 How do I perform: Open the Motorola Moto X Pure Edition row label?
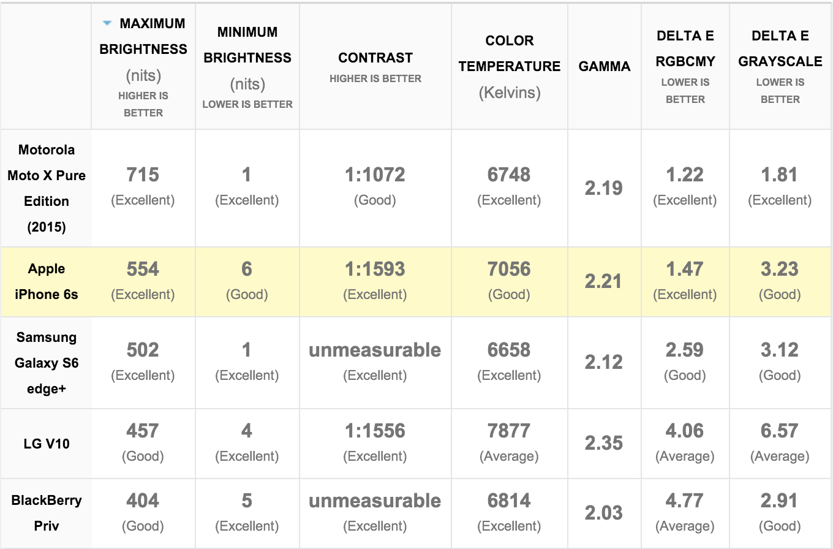click(x=47, y=188)
